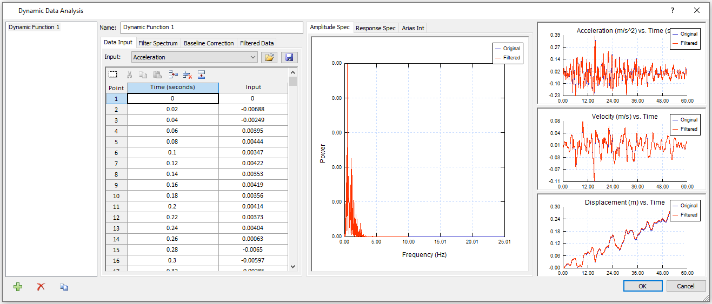This screenshot has width=712, height=304.
Task: Click the Velocity vs. Time chart thumbnail
Action: (621, 149)
